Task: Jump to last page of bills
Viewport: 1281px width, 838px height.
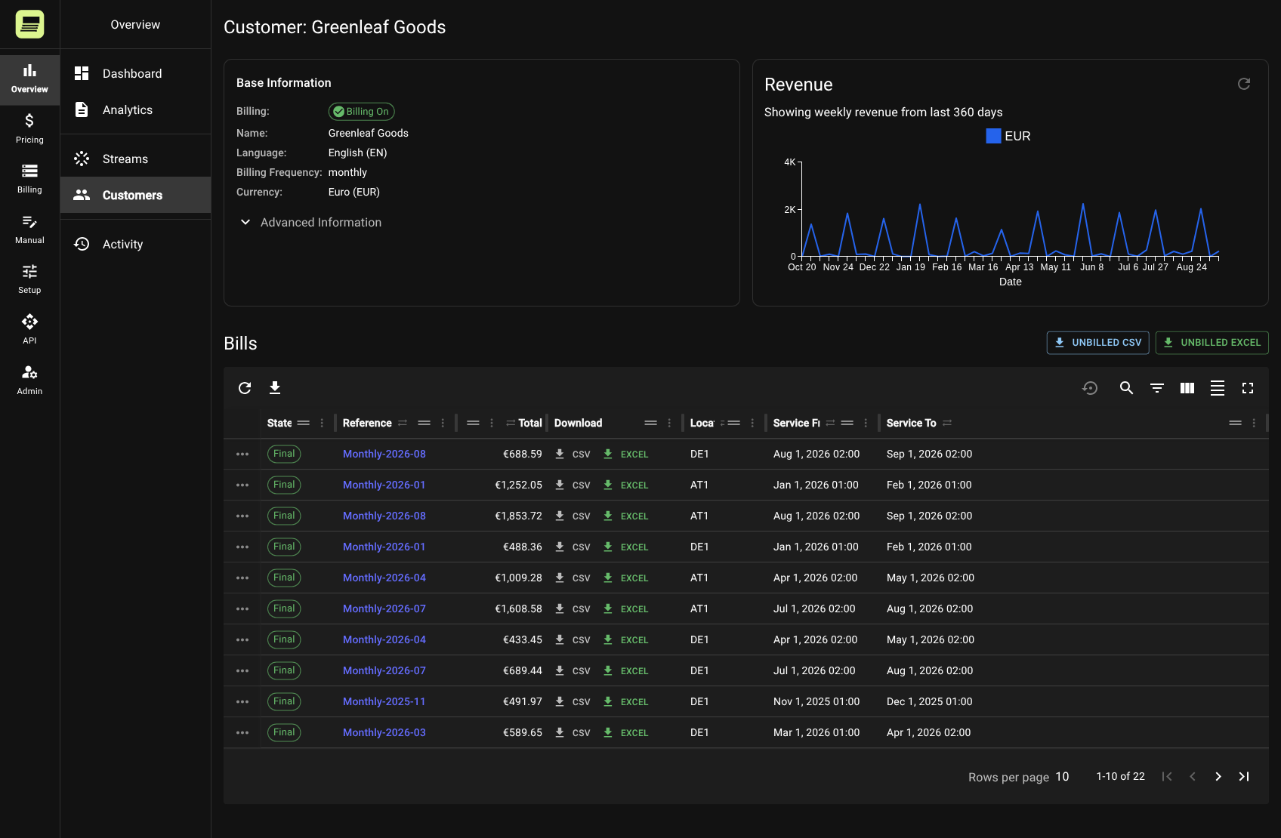Action: (x=1244, y=777)
